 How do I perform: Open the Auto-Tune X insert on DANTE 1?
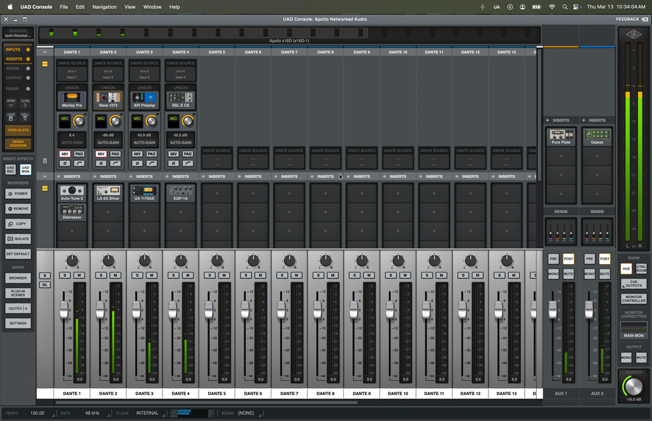[72, 193]
